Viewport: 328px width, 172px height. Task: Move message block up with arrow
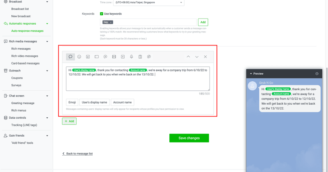click(x=188, y=57)
